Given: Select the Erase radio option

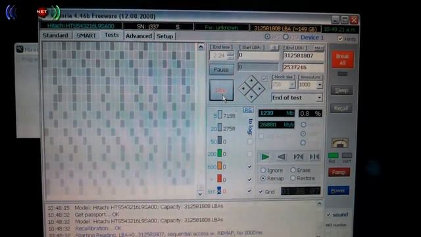Looking at the screenshot, I should click(293, 170).
